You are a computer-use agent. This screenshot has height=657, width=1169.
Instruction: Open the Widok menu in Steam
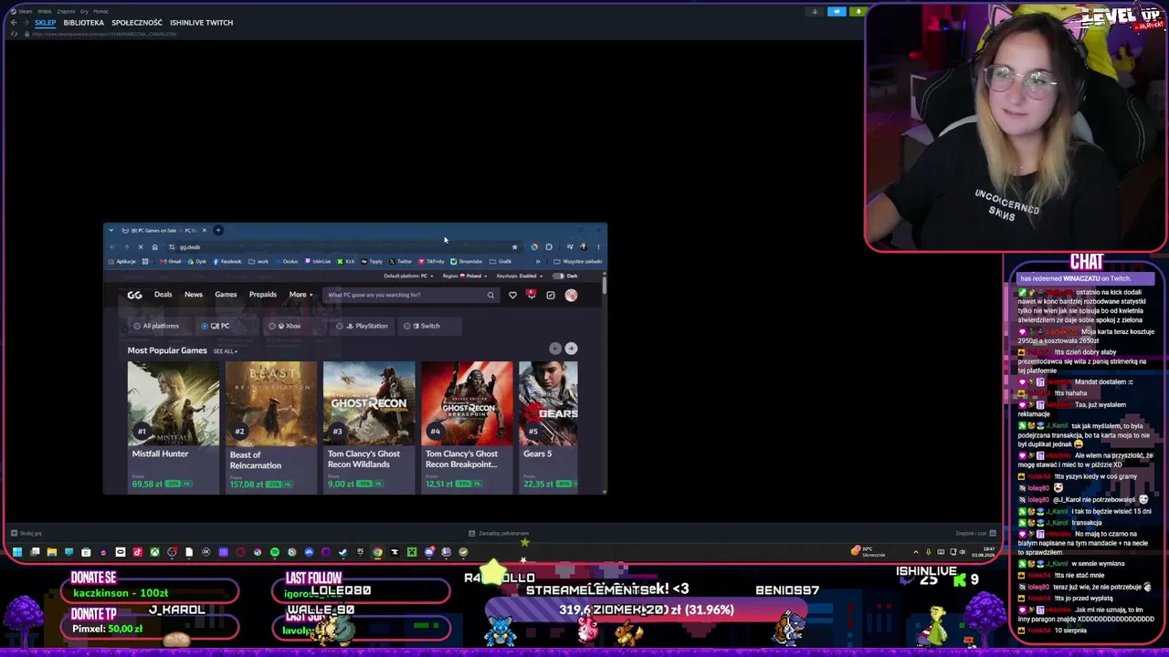[x=45, y=11]
